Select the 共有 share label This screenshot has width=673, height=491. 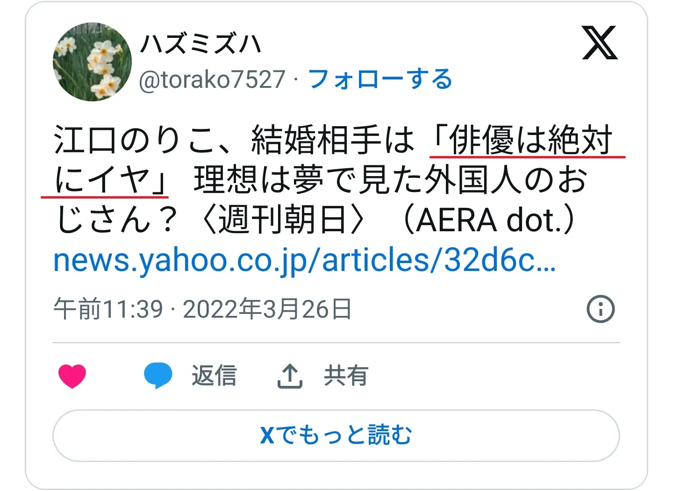pos(346,376)
